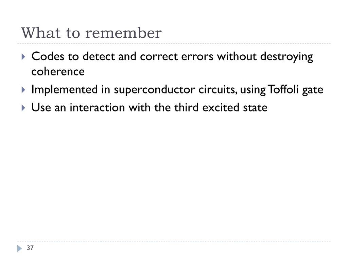
Task: Click the text 'third excited state'
Action: [221, 107]
